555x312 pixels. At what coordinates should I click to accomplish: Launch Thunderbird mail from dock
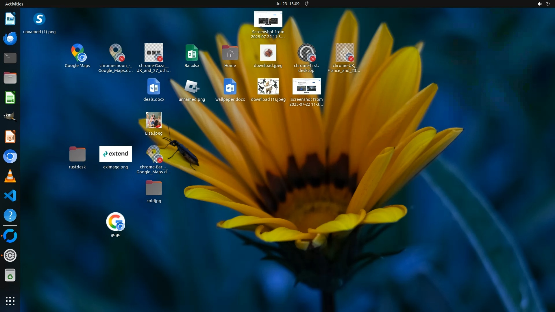[x=10, y=38]
